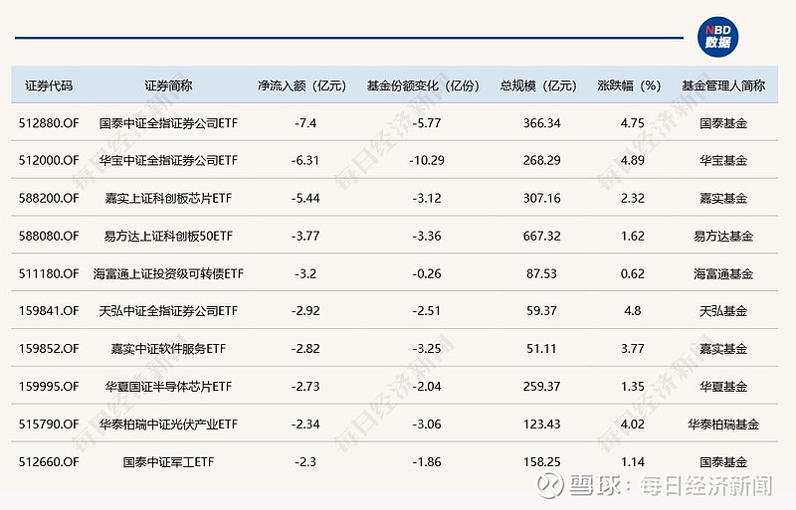Select code 159852.OF
Image resolution: width=796 pixels, height=510 pixels.
pos(49,349)
